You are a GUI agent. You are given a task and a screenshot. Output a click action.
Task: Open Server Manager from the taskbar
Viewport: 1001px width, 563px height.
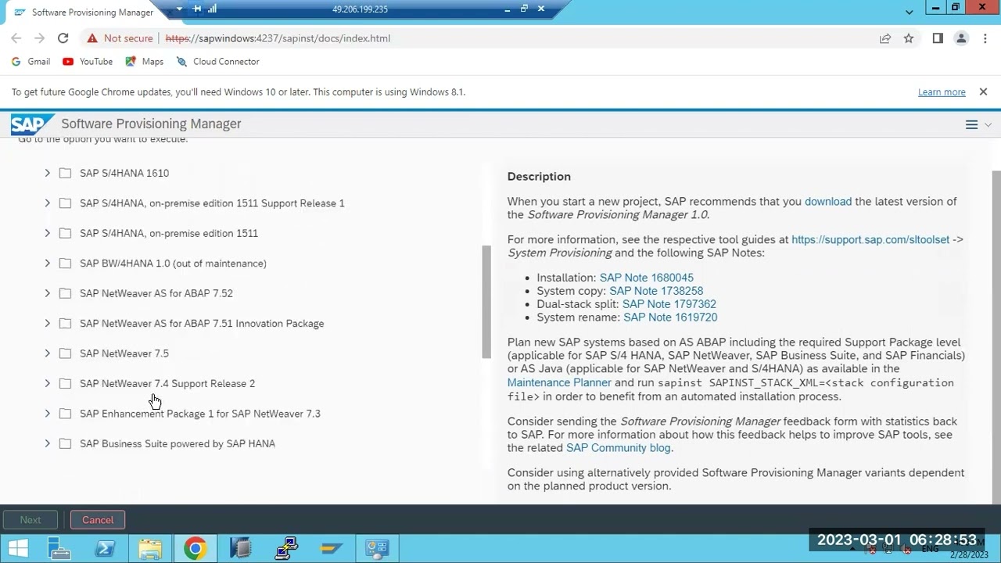[59, 548]
